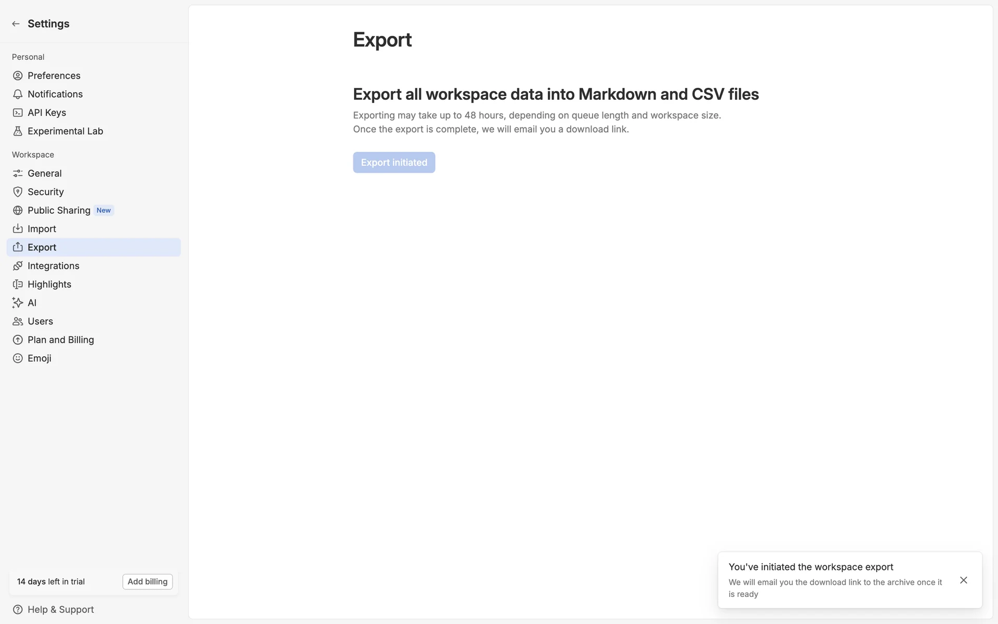Click the Add billing button
The image size is (998, 624).
tap(148, 581)
